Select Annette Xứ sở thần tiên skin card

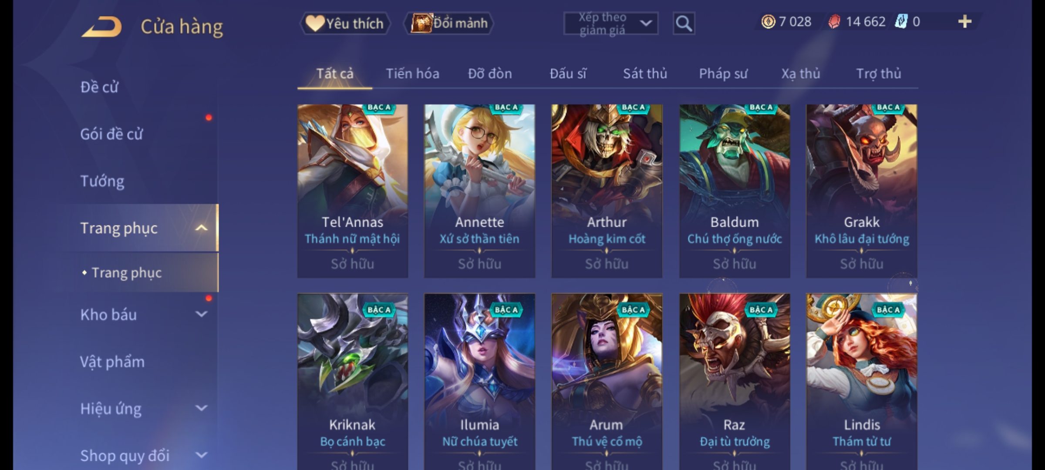pyautogui.click(x=479, y=191)
